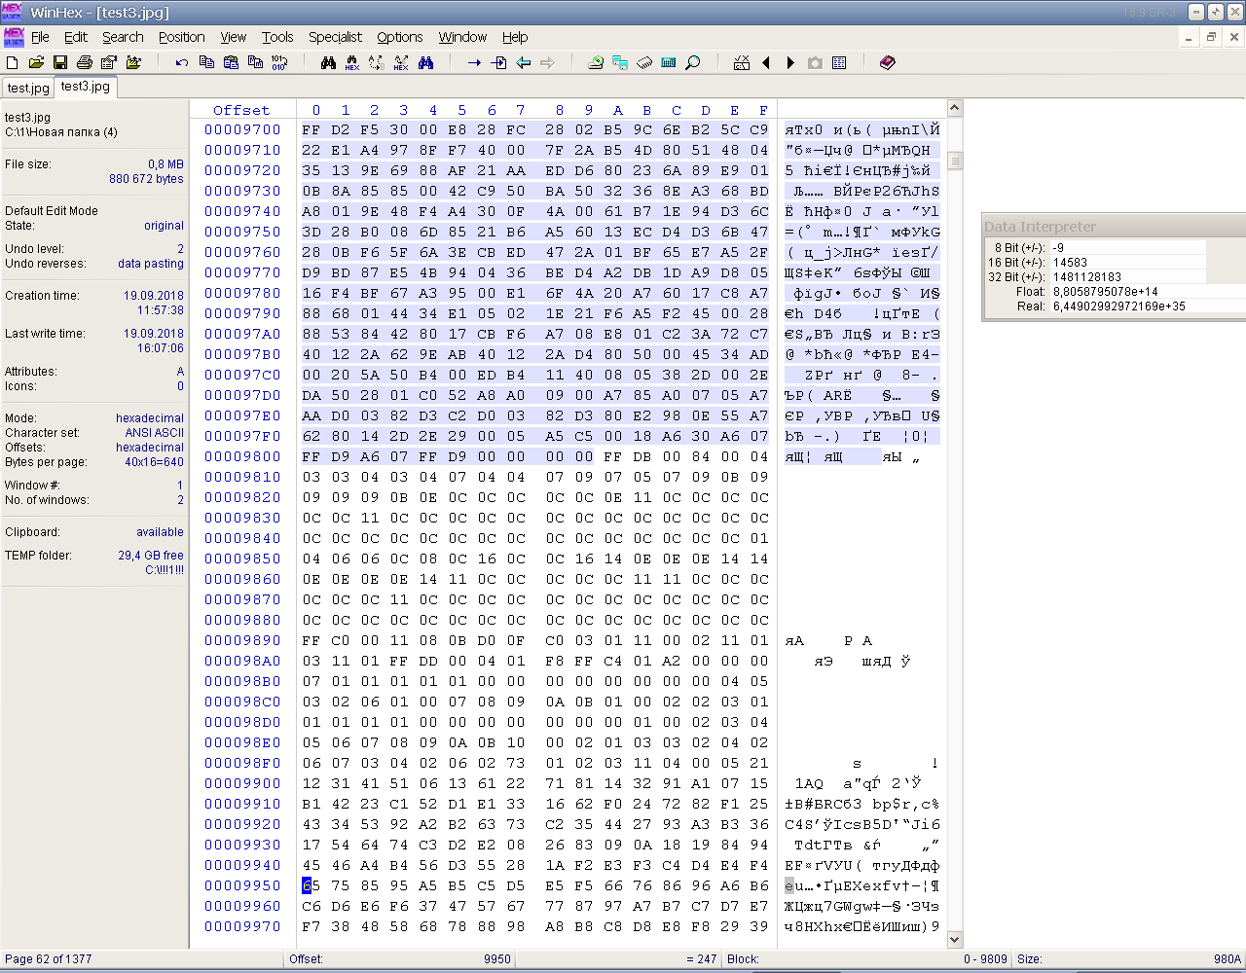Click offset 00009890 in the offset column
Image resolution: width=1246 pixels, height=973 pixels.
[x=242, y=640]
